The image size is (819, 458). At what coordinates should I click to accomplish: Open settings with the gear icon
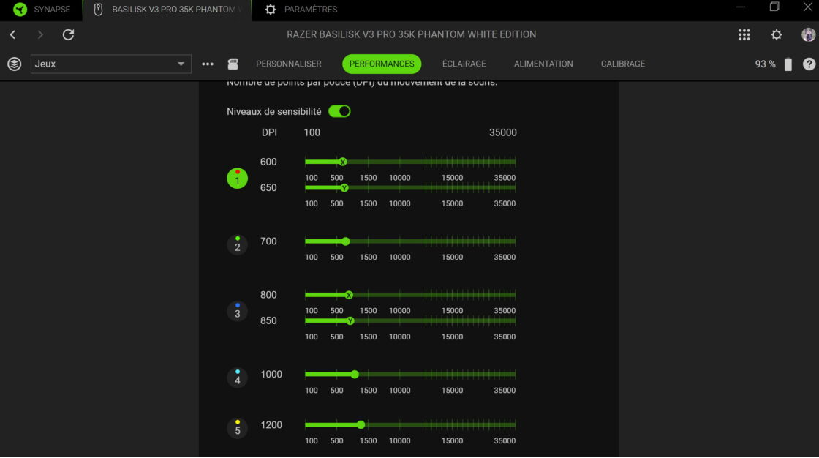coord(777,34)
